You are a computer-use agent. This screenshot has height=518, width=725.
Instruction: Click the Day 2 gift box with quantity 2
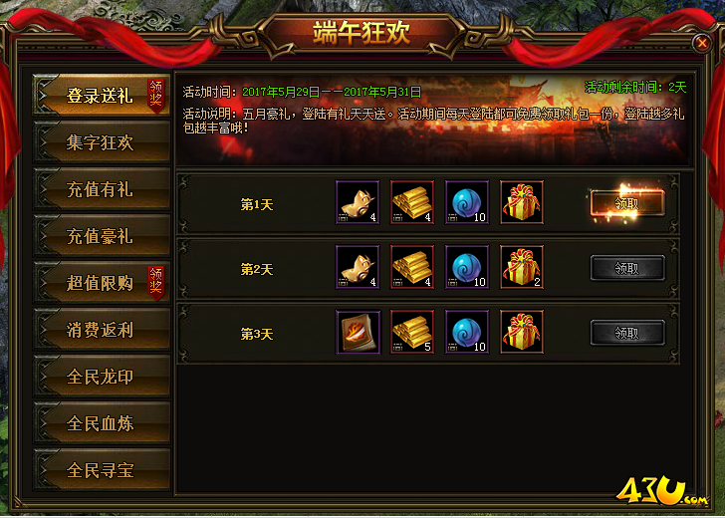(x=522, y=267)
